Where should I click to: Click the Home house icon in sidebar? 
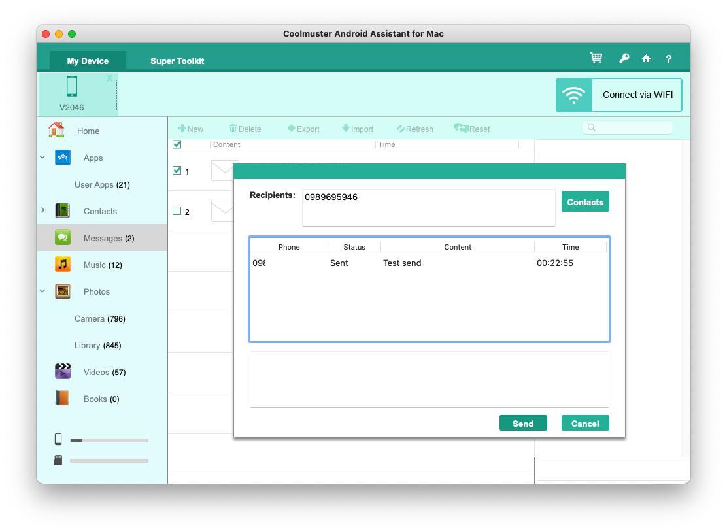(57, 130)
